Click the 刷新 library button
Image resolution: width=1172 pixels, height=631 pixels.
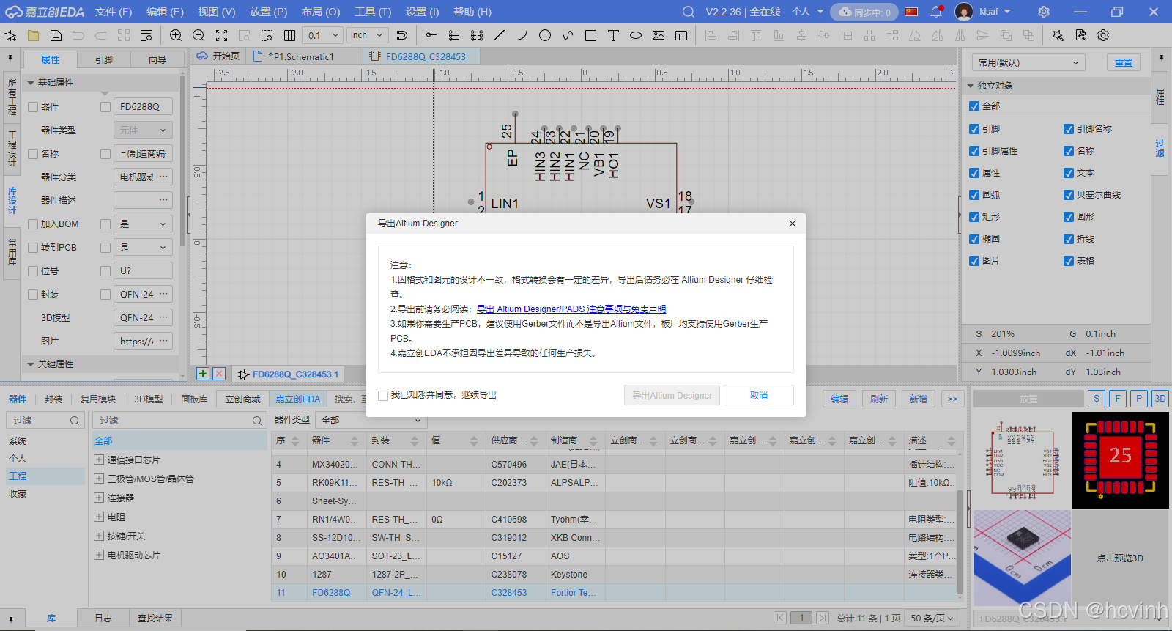pyautogui.click(x=879, y=399)
